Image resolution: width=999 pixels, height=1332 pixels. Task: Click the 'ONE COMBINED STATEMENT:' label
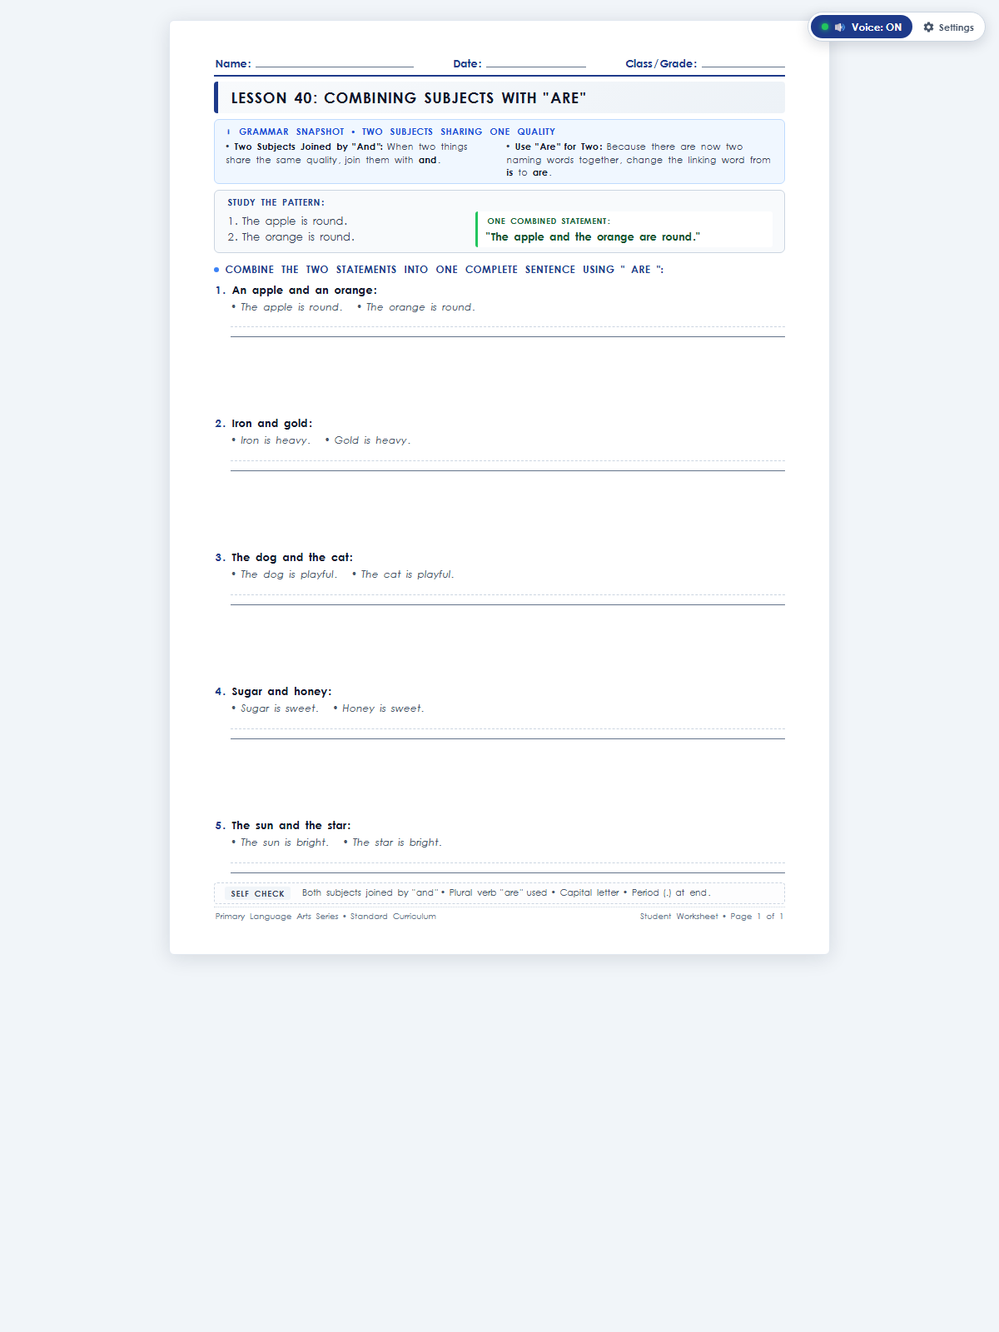(x=549, y=221)
